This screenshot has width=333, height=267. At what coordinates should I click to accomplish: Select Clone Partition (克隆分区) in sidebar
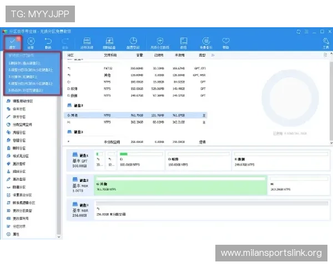[16, 132]
